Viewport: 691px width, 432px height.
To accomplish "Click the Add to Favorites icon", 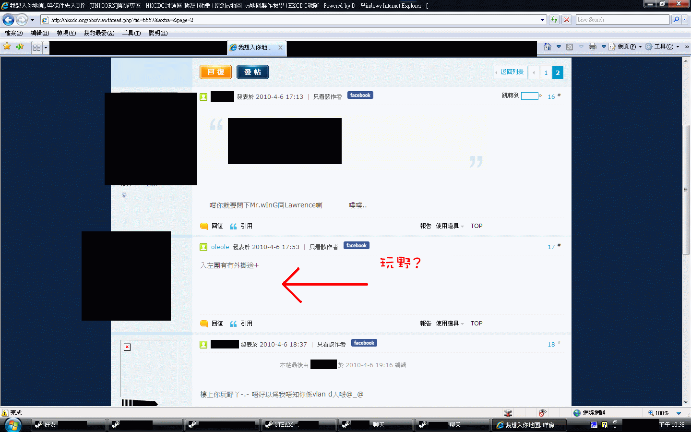I will [20, 47].
